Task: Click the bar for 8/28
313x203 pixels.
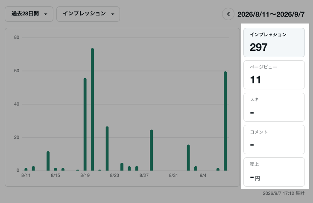Action: tap(151, 150)
